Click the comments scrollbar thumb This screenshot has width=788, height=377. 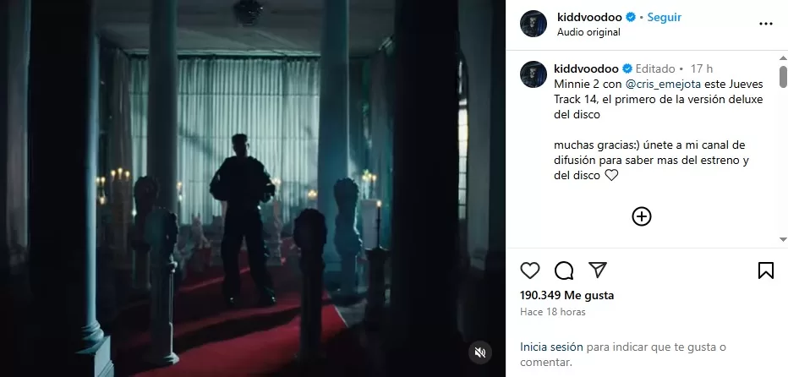tap(783, 77)
